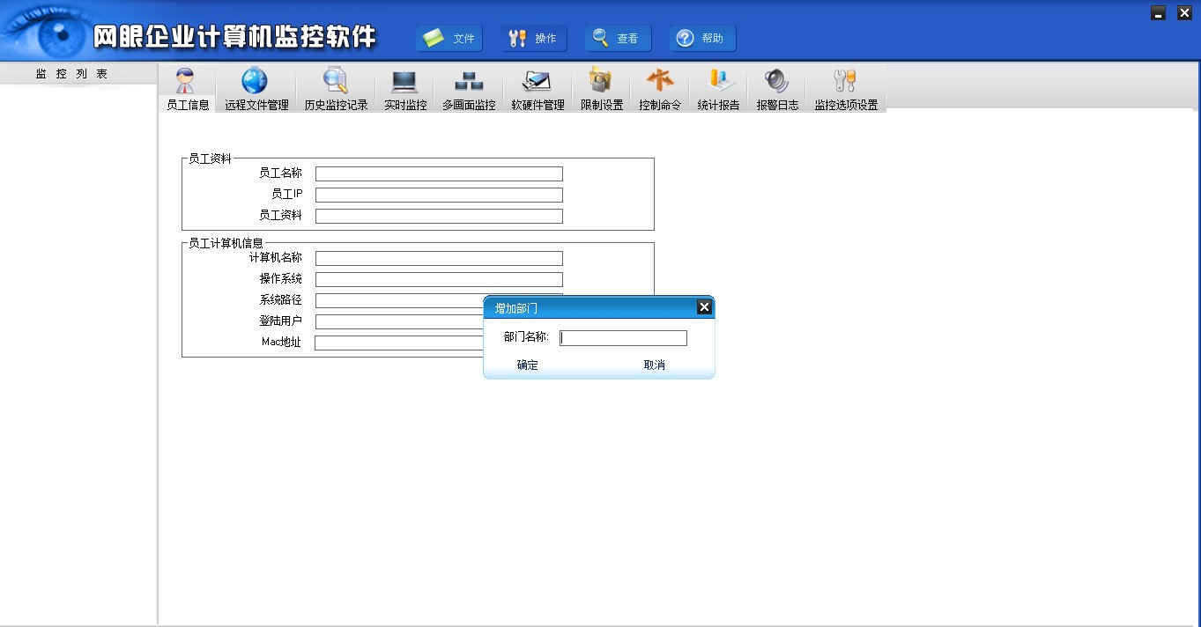Click the 登陆用户 text field
This screenshot has width=1201, height=627.
tap(399, 321)
